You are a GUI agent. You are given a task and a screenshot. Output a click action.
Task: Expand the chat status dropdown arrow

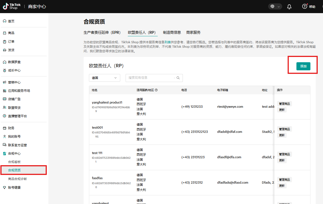coord(279,7)
